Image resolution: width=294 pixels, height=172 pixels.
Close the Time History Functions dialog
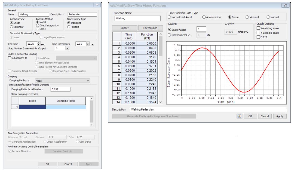tap(285, 5)
